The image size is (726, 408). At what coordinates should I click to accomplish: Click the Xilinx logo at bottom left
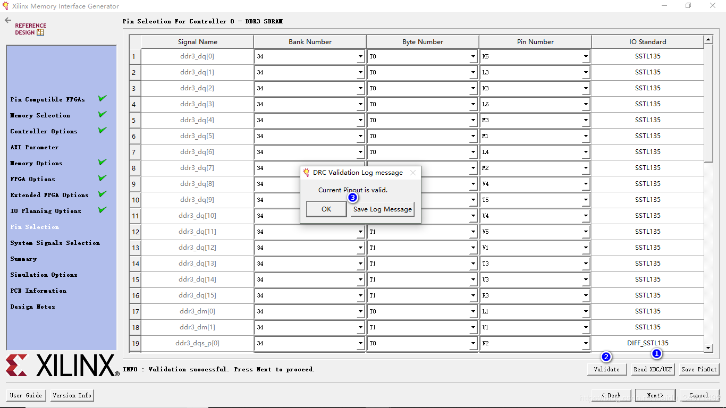pos(62,365)
